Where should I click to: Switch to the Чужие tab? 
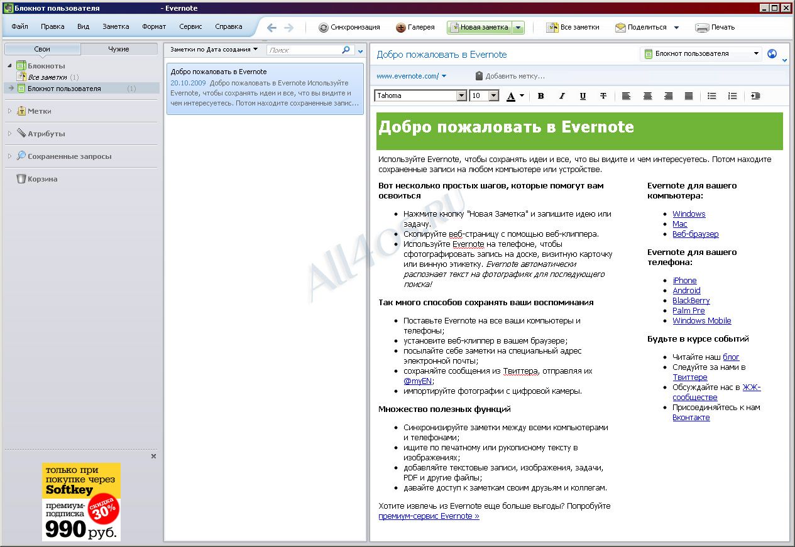tap(119, 49)
